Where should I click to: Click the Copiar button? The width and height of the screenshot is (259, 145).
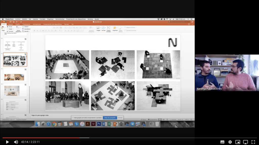tap(10, 29)
